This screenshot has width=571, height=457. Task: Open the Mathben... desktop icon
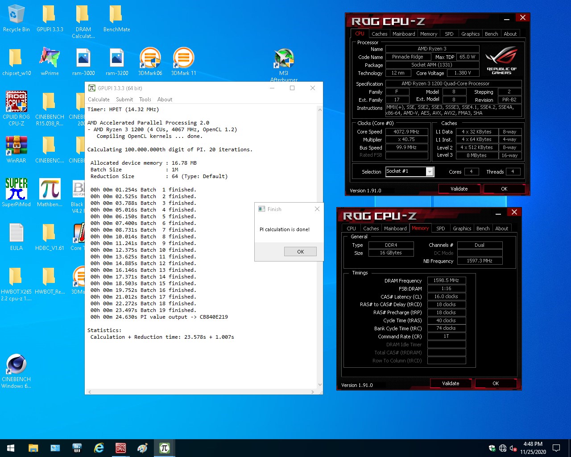point(50,193)
